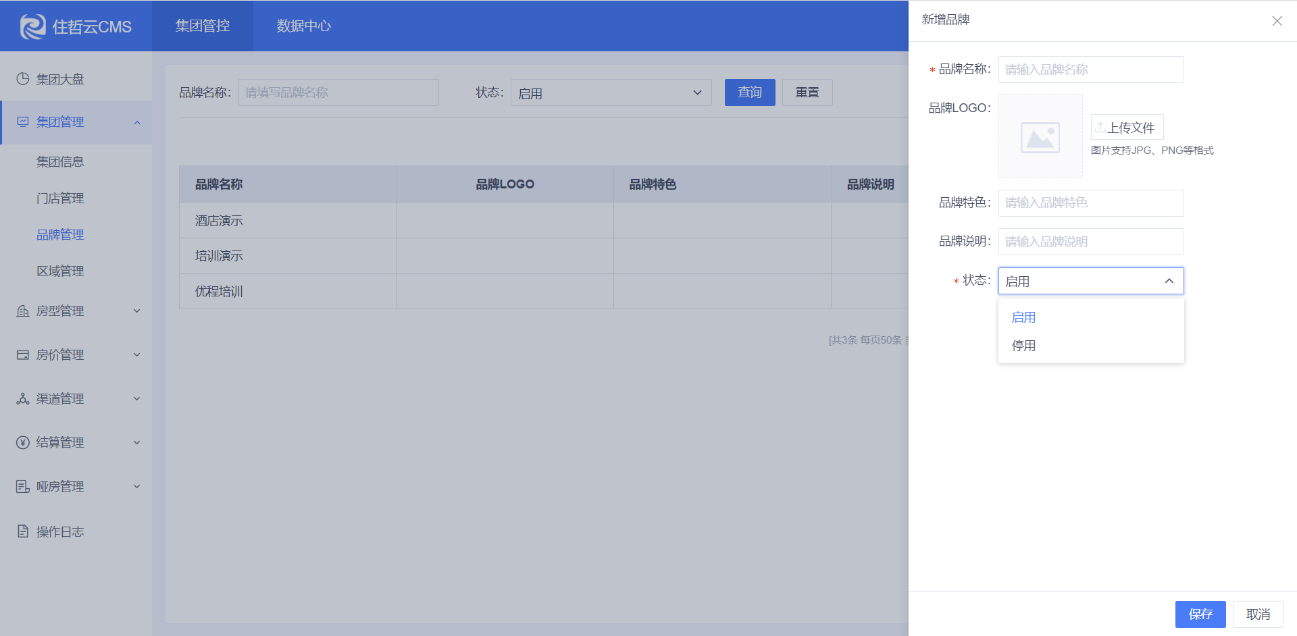Click the 渠道管理 network icon
This screenshot has height=636, width=1297.
tap(23, 398)
